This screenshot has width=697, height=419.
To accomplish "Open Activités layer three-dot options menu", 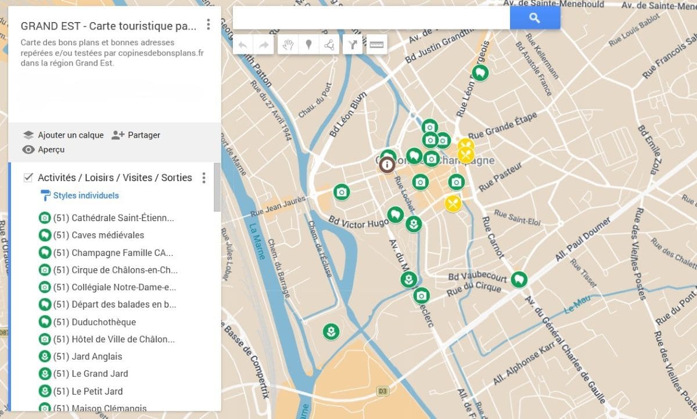I will click(203, 178).
